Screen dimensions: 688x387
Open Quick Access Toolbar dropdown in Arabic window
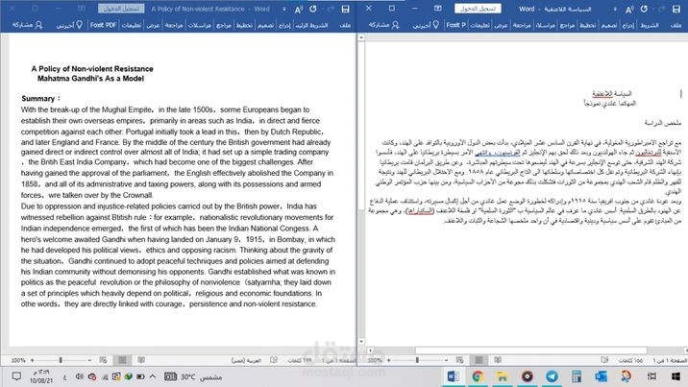[615, 10]
